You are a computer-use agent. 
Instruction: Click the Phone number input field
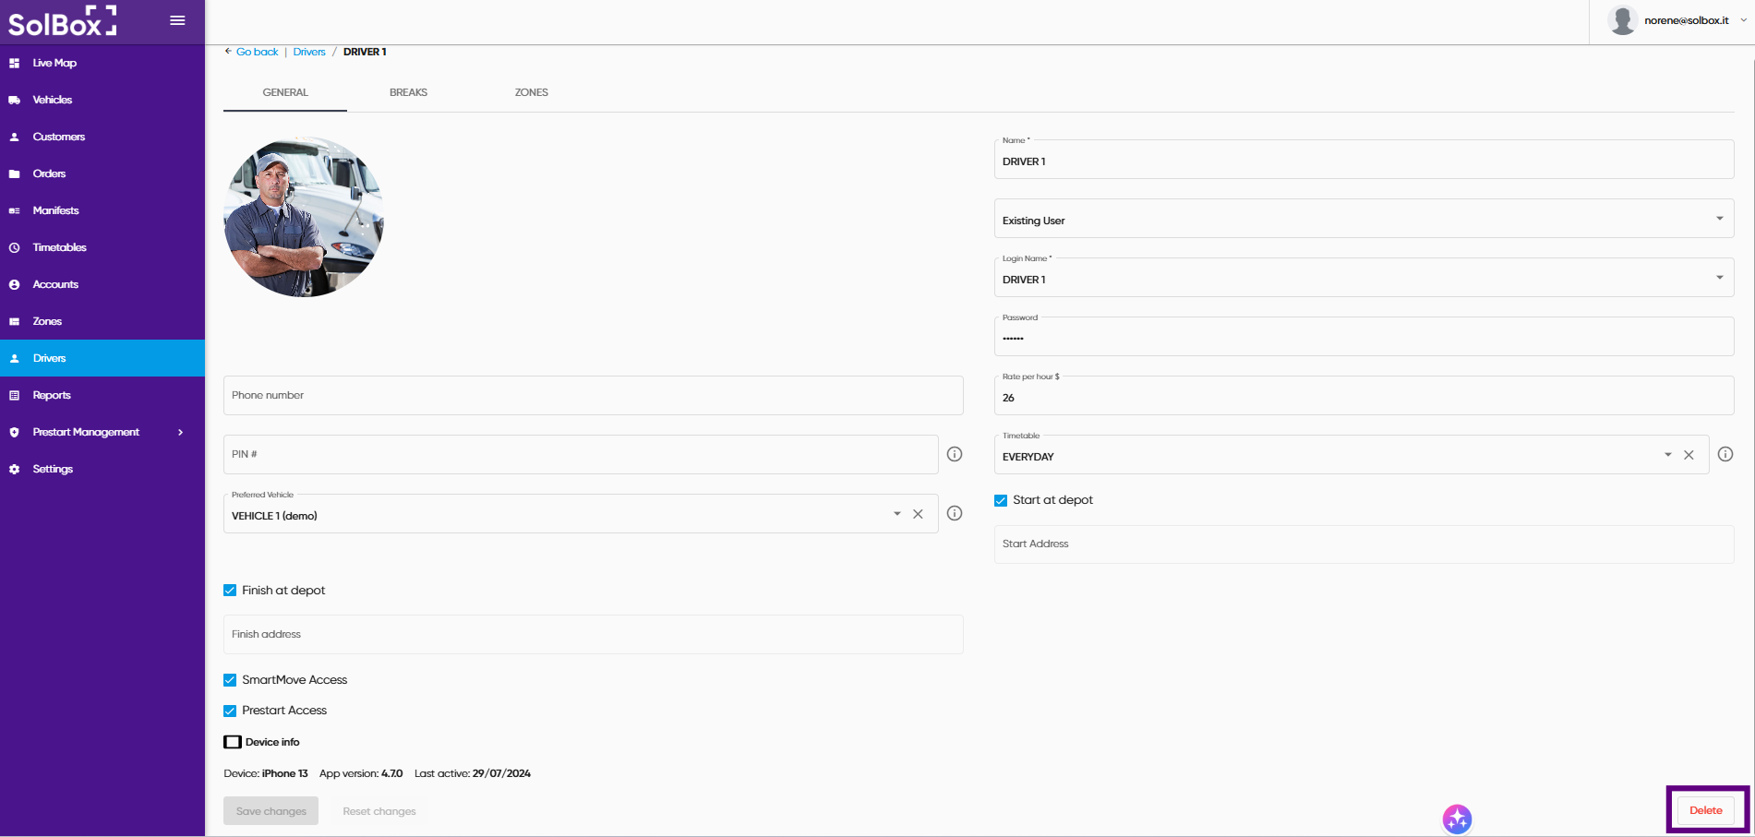point(593,395)
